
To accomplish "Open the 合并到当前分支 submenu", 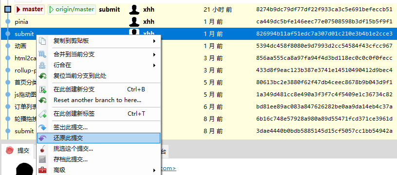I will tap(99, 54).
